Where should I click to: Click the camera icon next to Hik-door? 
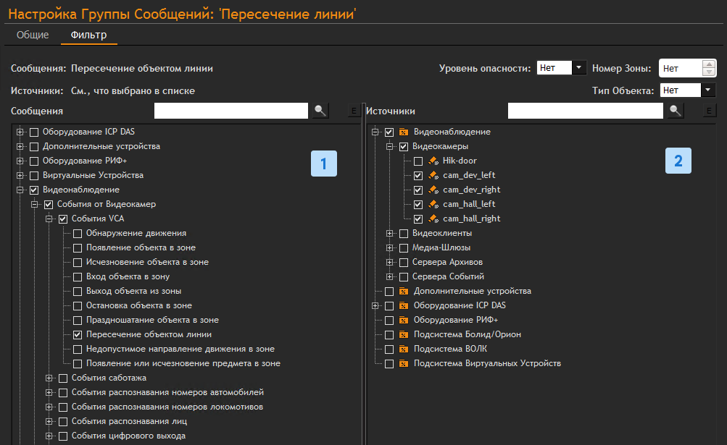433,161
